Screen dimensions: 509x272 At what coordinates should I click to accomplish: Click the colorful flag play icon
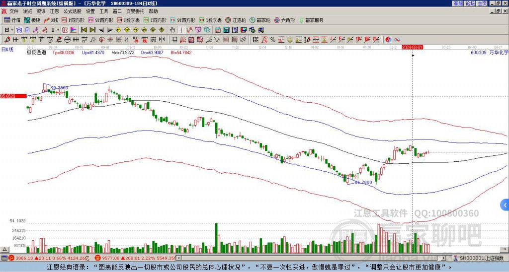pos(74,30)
